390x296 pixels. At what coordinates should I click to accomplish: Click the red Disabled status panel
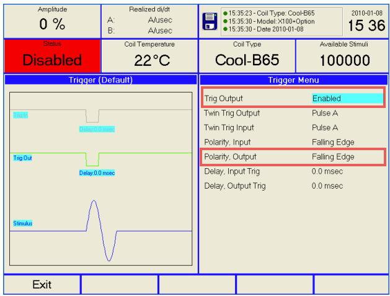click(x=52, y=56)
